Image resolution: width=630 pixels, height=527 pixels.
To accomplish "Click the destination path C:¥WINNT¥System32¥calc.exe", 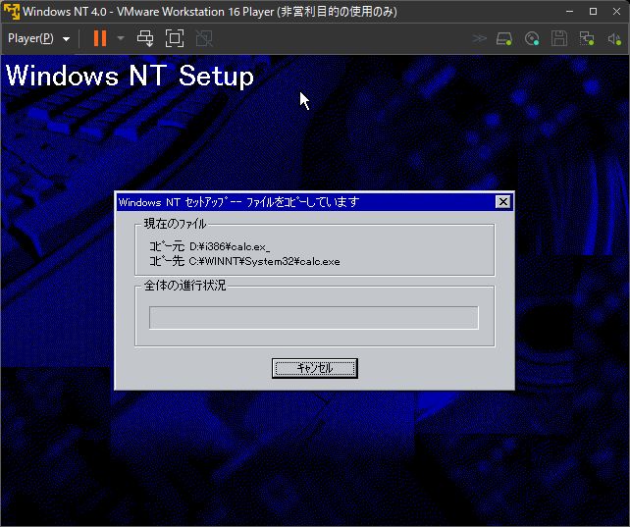I will pos(264,261).
